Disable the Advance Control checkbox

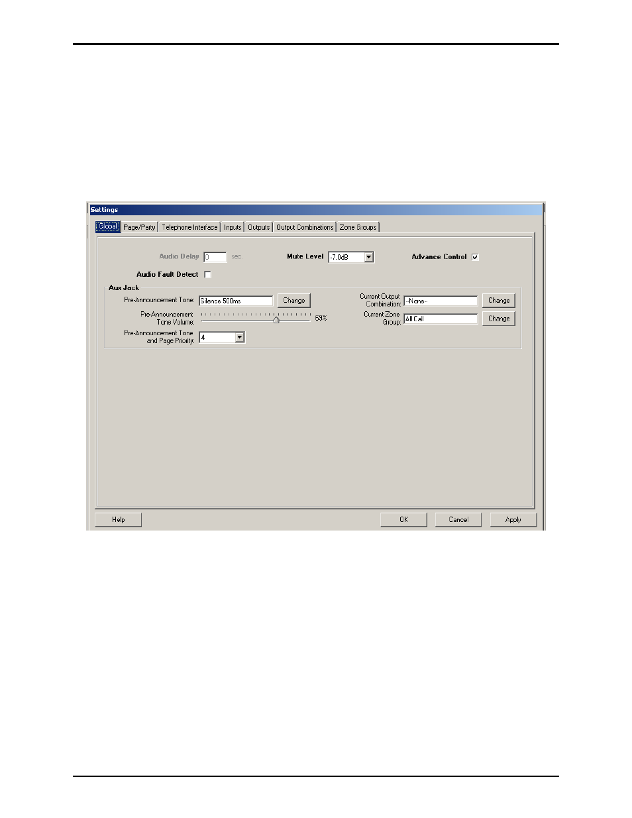(x=475, y=257)
